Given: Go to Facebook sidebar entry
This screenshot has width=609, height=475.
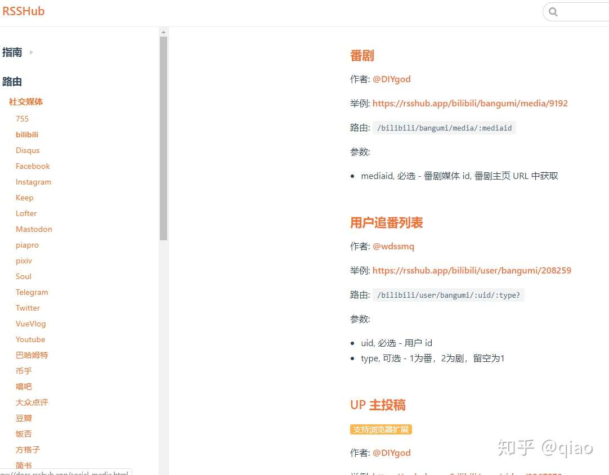Looking at the screenshot, I should 33,166.
